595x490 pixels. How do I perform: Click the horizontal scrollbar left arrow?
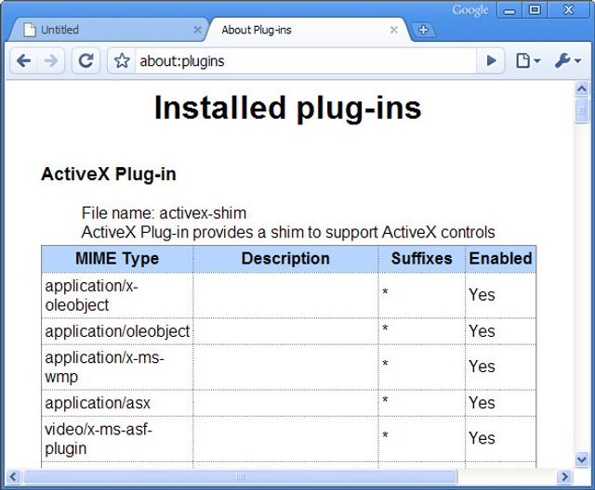(x=14, y=476)
